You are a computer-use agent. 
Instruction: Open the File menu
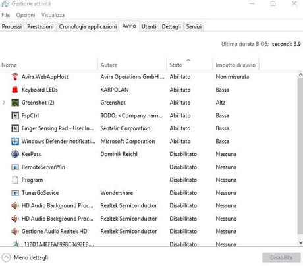[x=5, y=15]
